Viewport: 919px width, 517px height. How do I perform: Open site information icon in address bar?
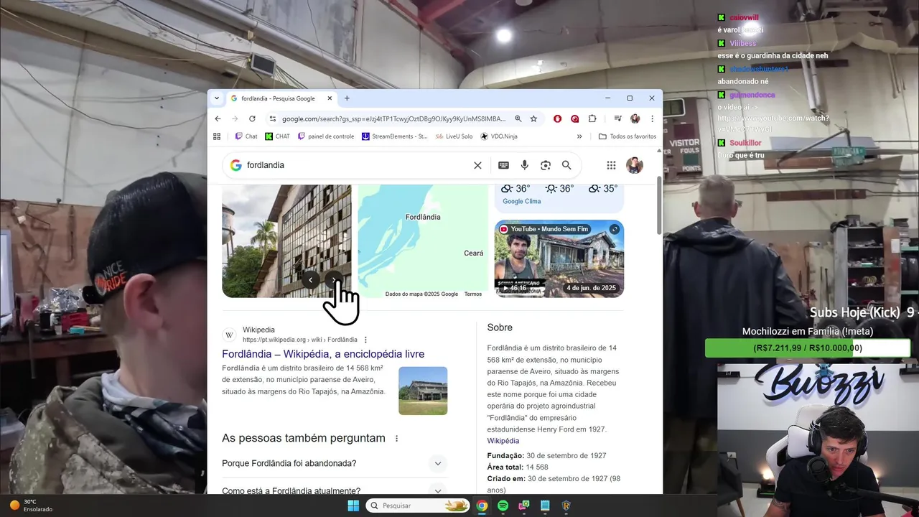click(273, 118)
